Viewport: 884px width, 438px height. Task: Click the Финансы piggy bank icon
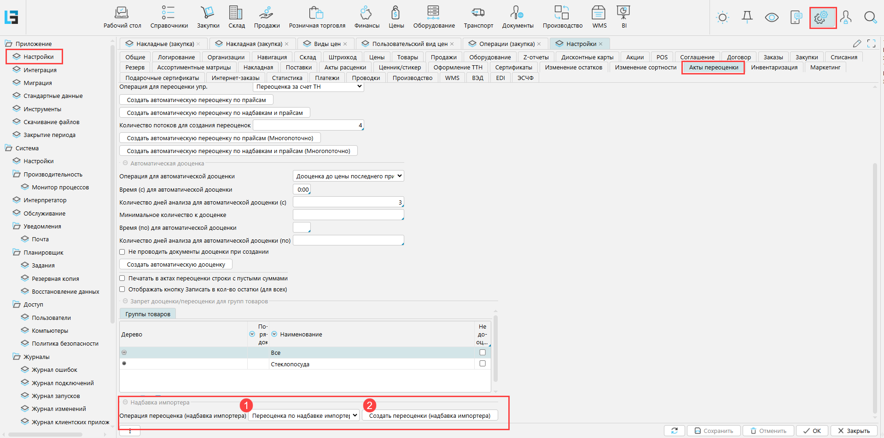tap(366, 13)
